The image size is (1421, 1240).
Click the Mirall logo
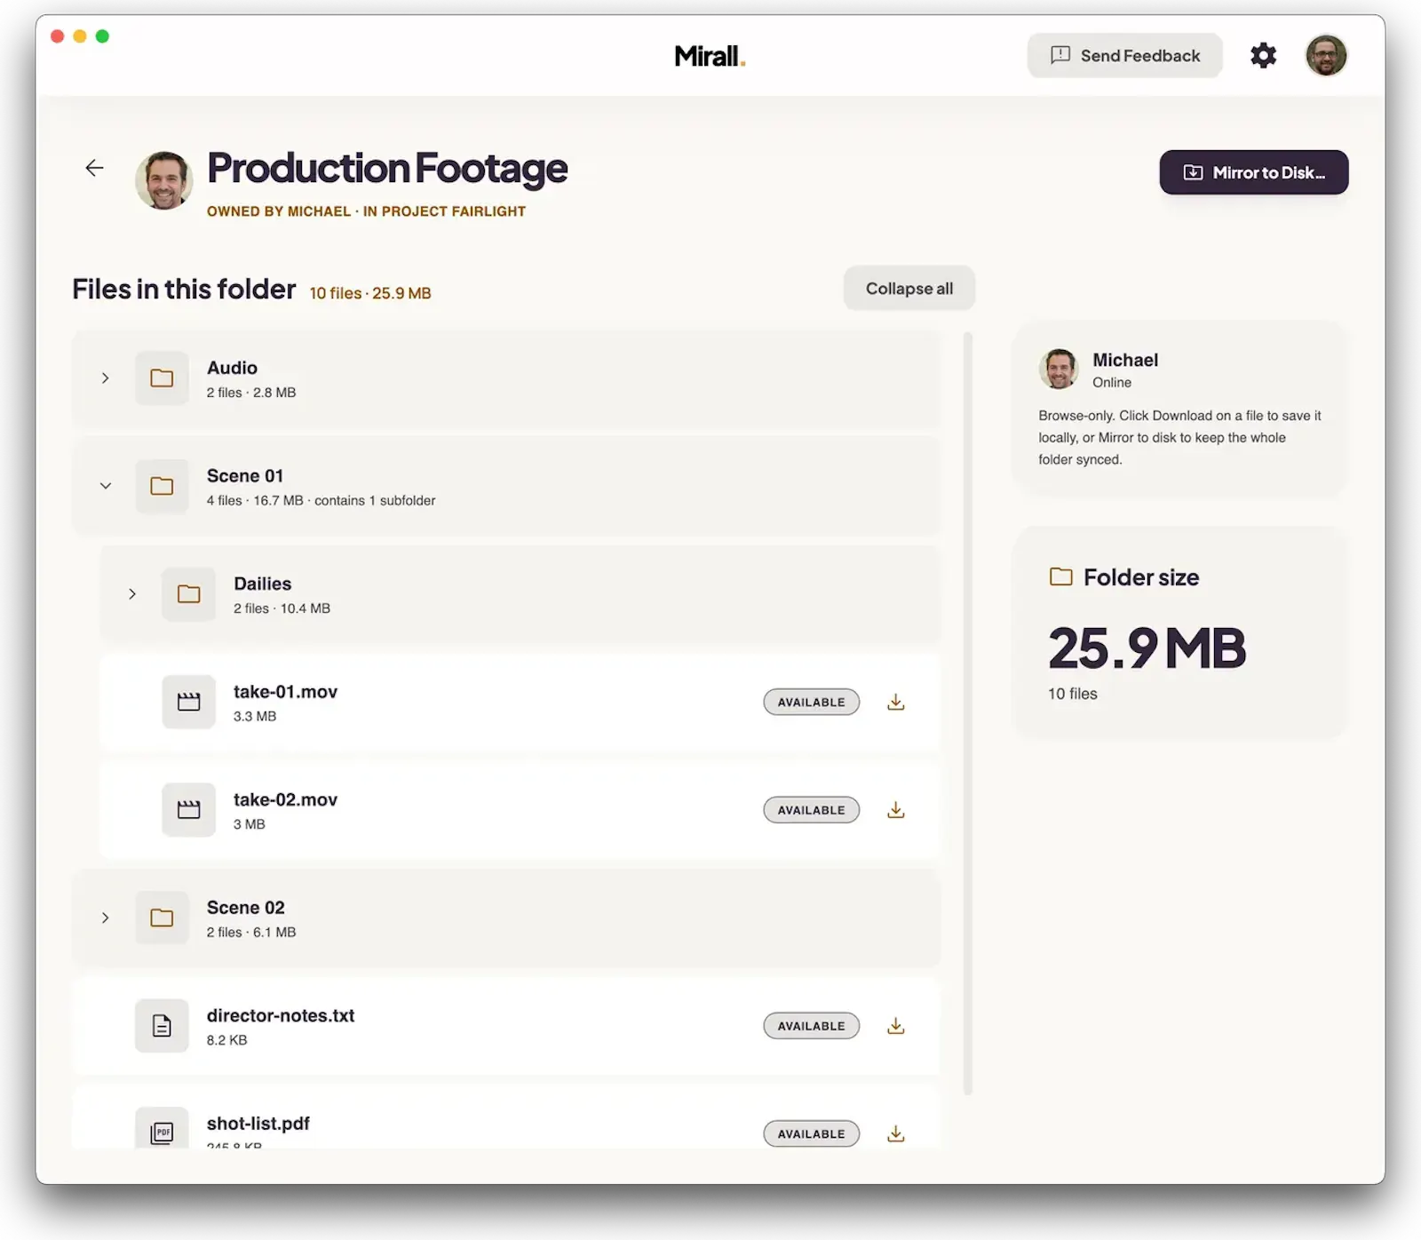(710, 56)
